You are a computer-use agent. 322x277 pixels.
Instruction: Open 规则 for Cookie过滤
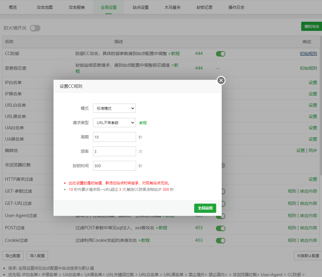click(x=292, y=240)
